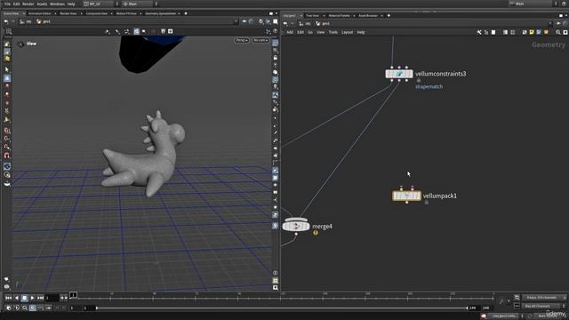Screen dimensions: 569x320
Task: Click the network editor wrench tool icon
Action: (479, 32)
